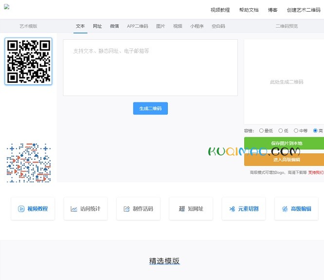The height and width of the screenshot is (280, 324).
Task: Click the site logo image
Action: (7, 7)
